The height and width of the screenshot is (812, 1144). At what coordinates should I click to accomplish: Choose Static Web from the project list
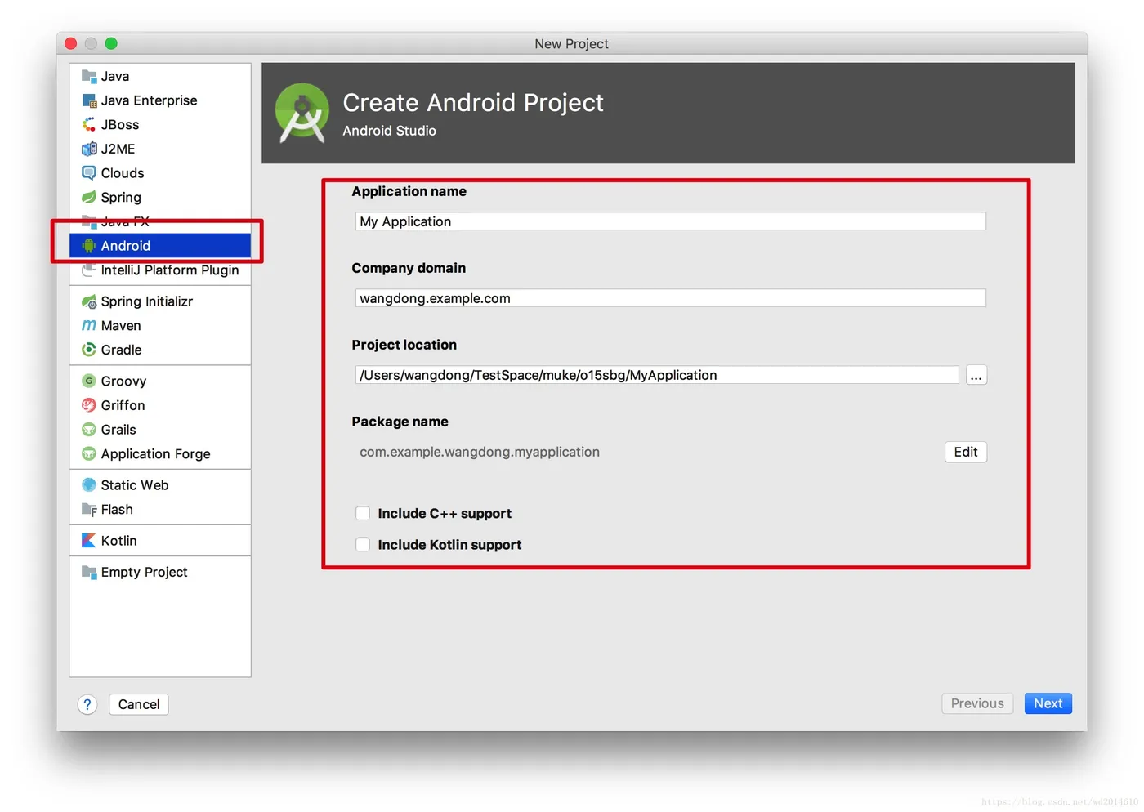160,485
